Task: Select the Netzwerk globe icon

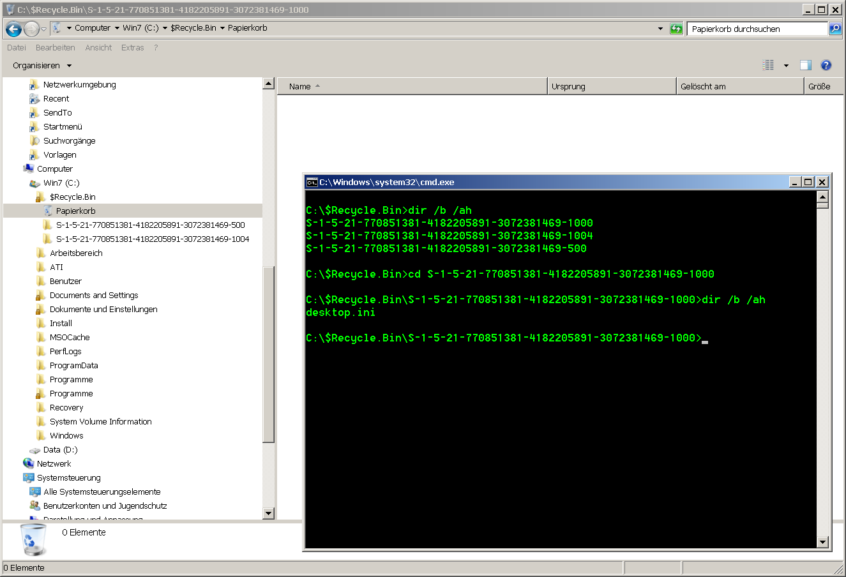Action: (28, 463)
